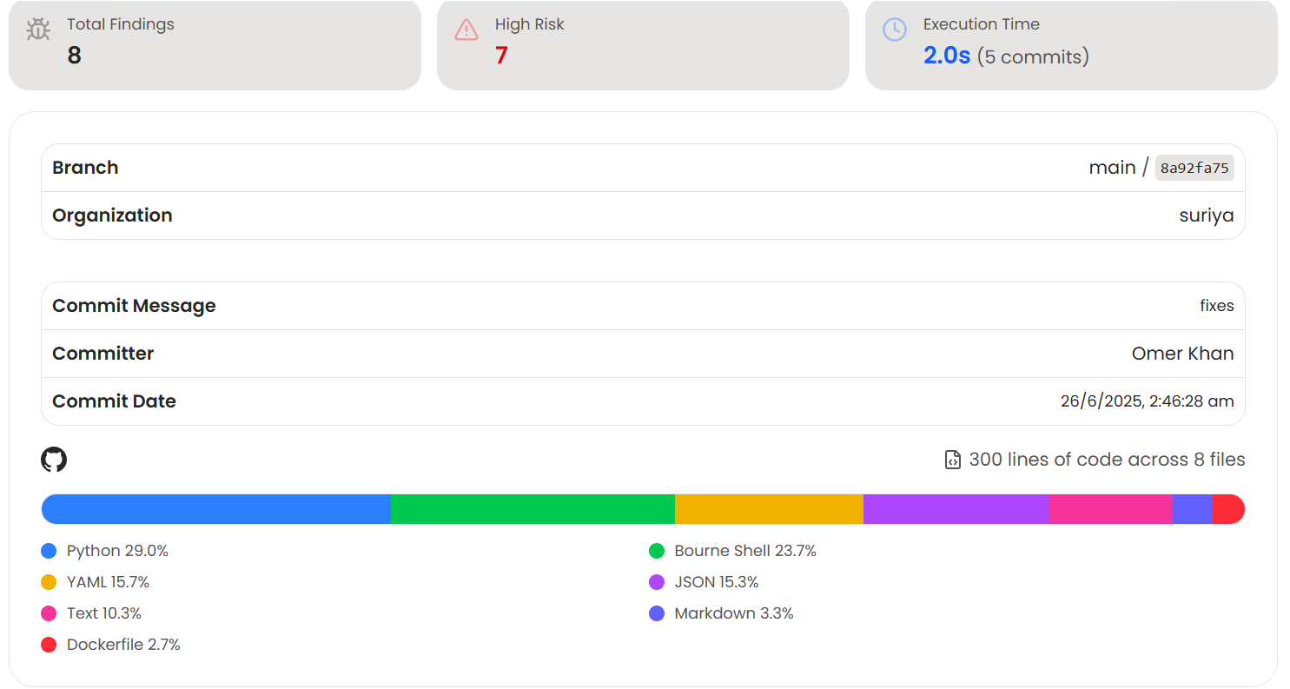
Task: Click the Commit Date row label
Action: coord(114,401)
